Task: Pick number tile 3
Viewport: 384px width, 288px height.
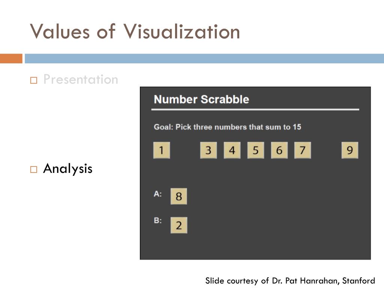Action: pos(208,150)
